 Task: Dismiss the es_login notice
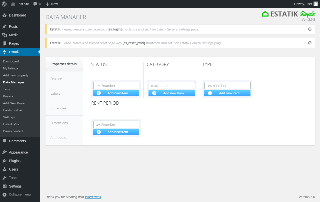pyautogui.click(x=310, y=29)
